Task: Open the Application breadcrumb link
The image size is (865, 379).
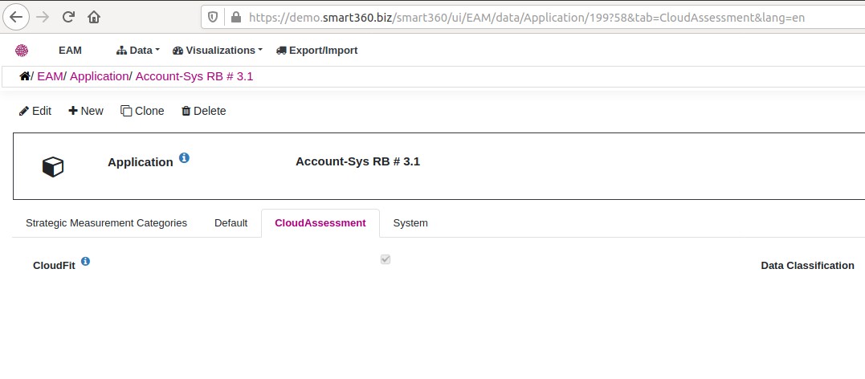Action: coord(100,76)
